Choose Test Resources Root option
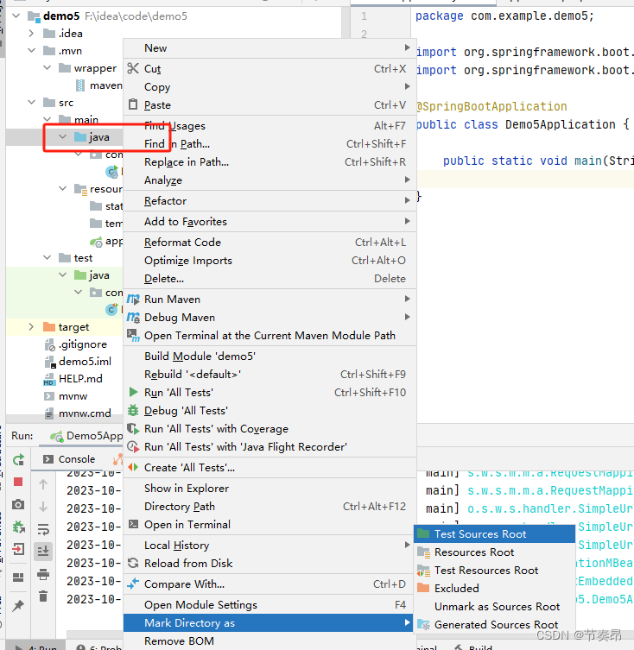Image resolution: width=634 pixels, height=650 pixels. point(495,571)
